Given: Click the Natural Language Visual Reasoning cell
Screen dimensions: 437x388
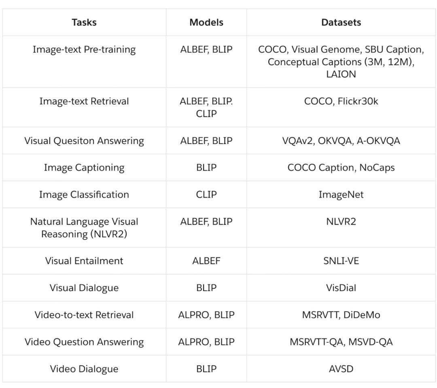Looking at the screenshot, I should point(84,227).
